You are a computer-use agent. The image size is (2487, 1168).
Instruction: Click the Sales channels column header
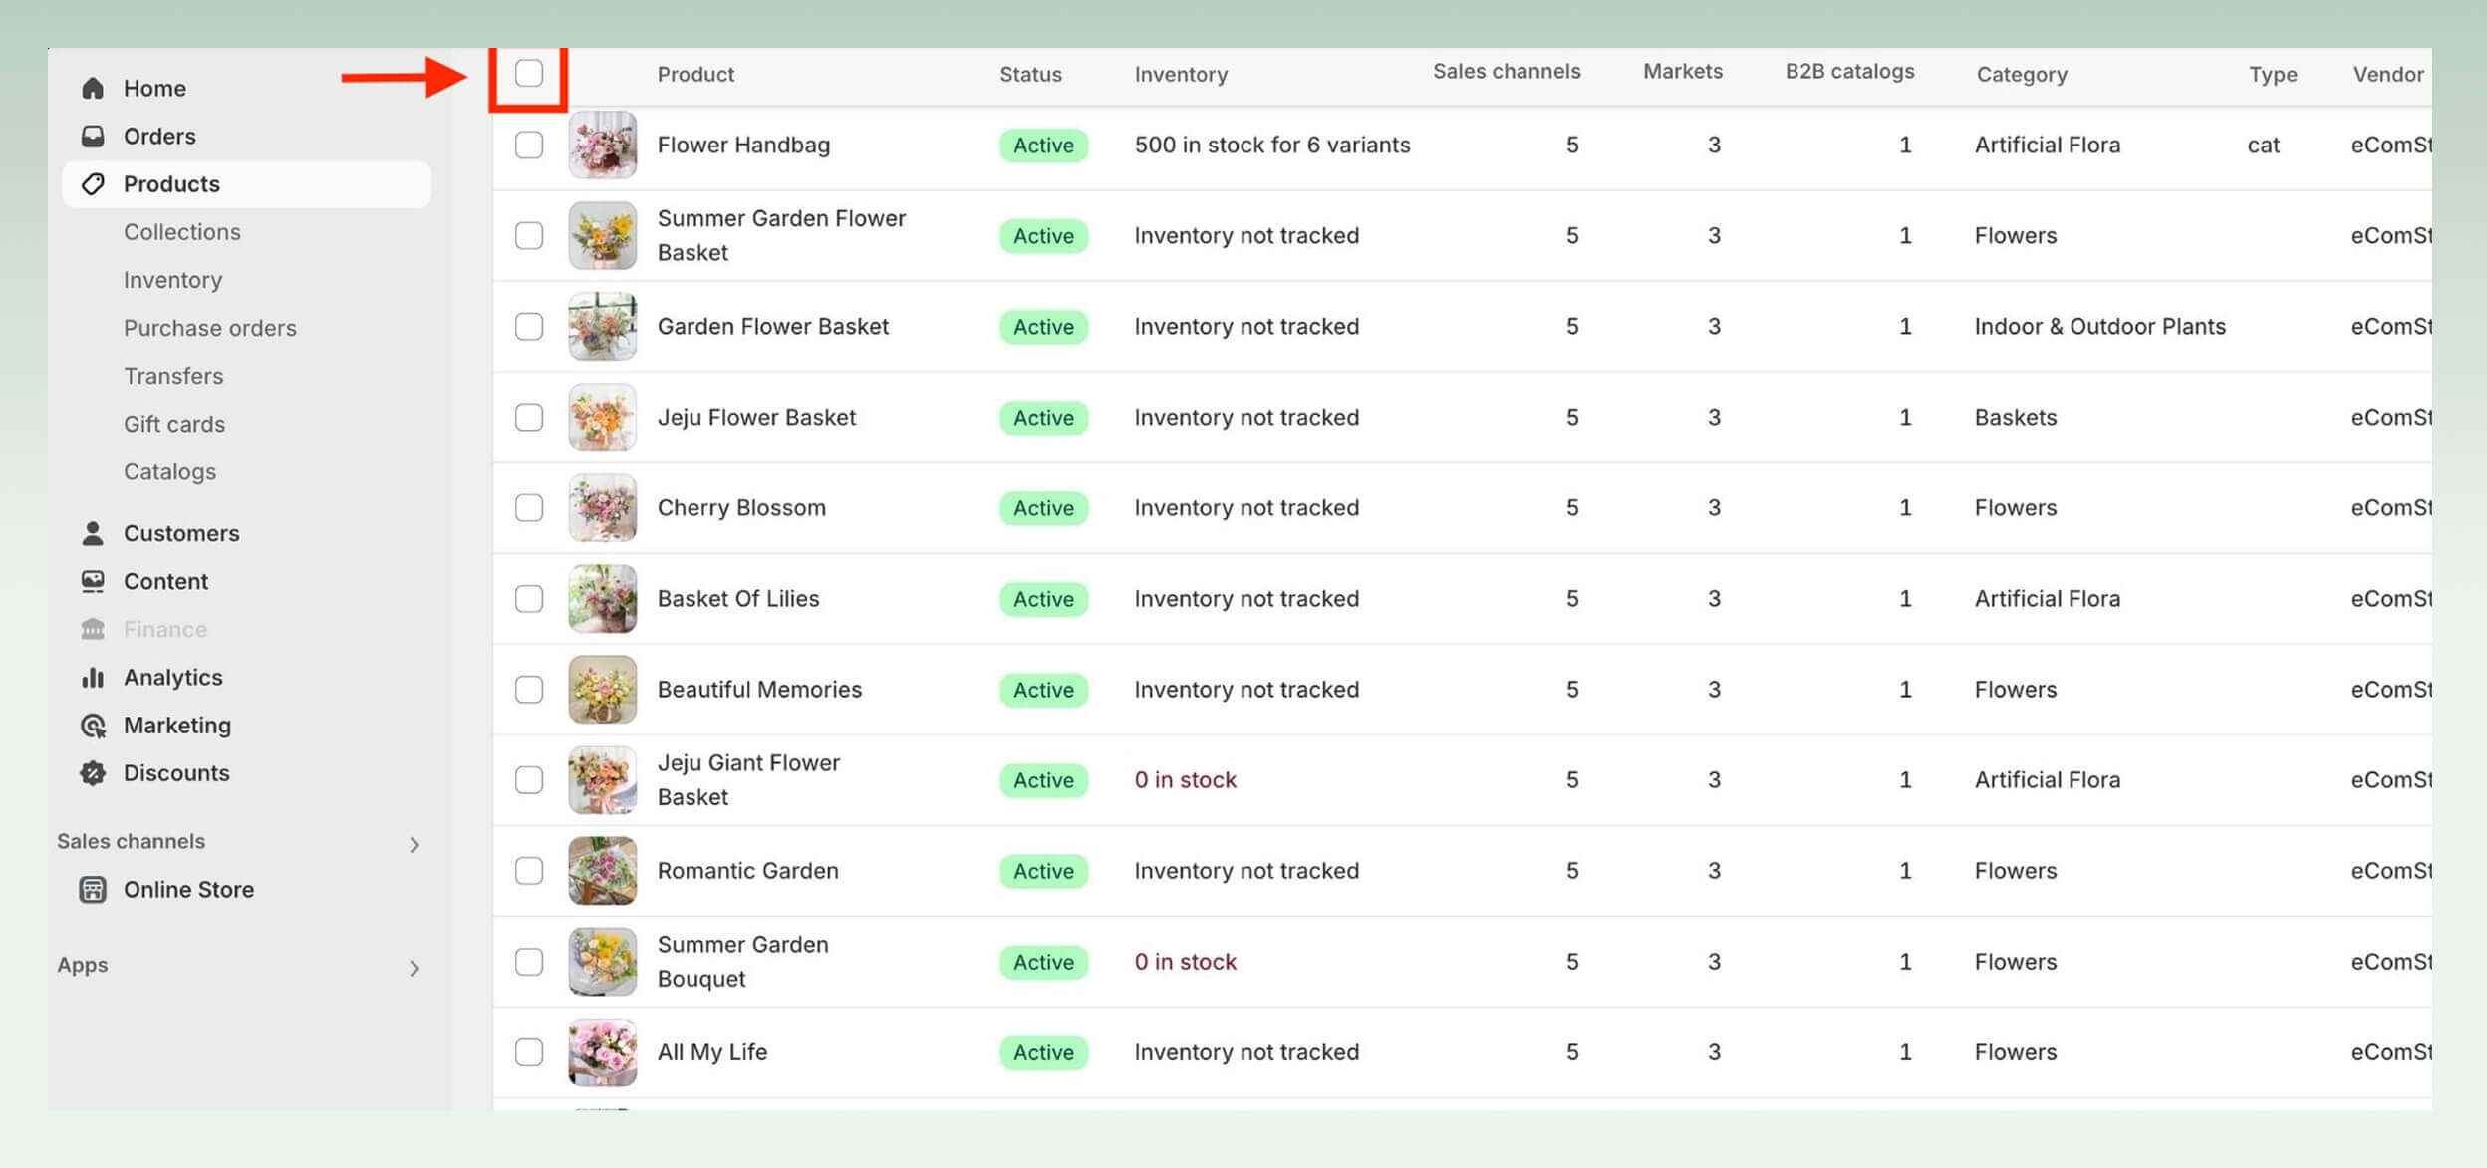[x=1507, y=71]
